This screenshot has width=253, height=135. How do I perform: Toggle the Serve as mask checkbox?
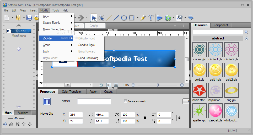click(x=125, y=101)
